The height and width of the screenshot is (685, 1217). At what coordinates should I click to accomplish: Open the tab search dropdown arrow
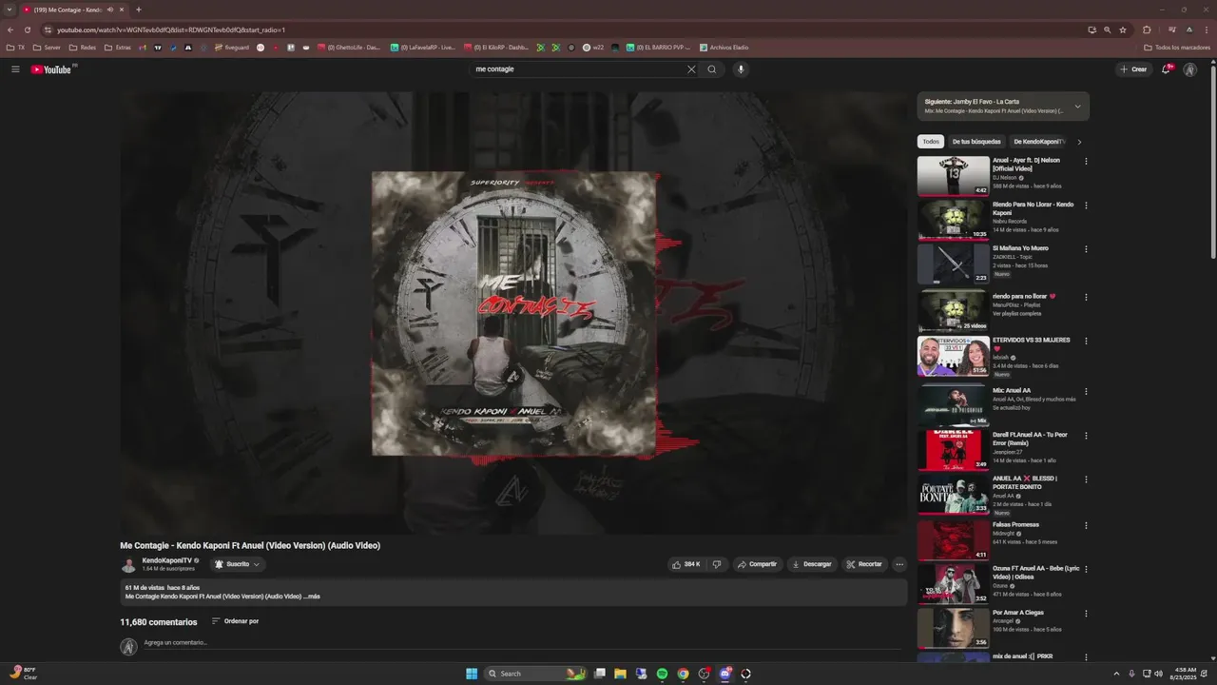10,10
